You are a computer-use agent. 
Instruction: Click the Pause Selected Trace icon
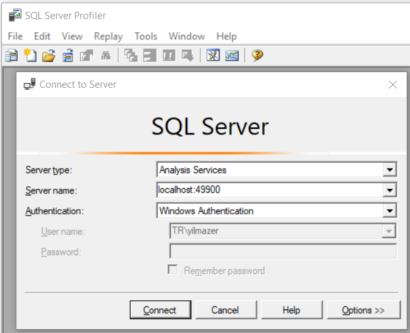coord(169,56)
